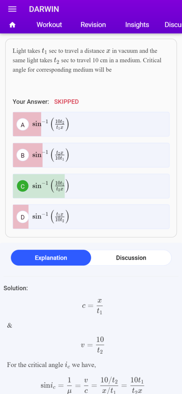Go to home via house icon
Viewport: 182px width, 394px height.
coord(12,25)
